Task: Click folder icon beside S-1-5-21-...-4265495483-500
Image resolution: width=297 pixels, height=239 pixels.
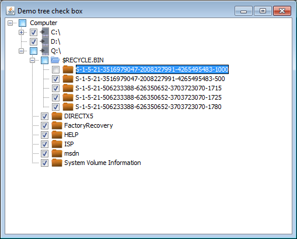Action: click(x=68, y=79)
